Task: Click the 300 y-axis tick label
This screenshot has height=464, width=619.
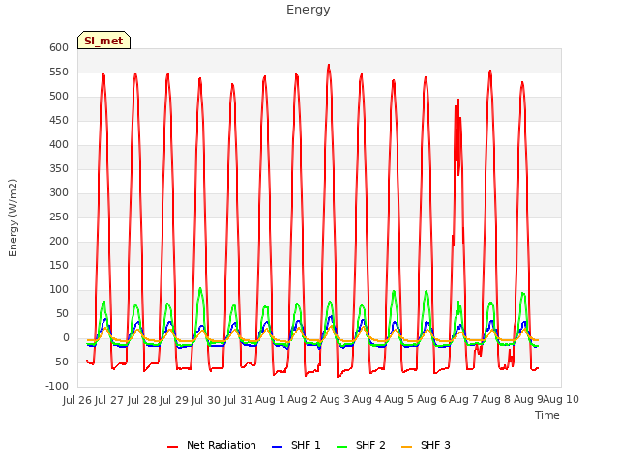Action: [59, 193]
